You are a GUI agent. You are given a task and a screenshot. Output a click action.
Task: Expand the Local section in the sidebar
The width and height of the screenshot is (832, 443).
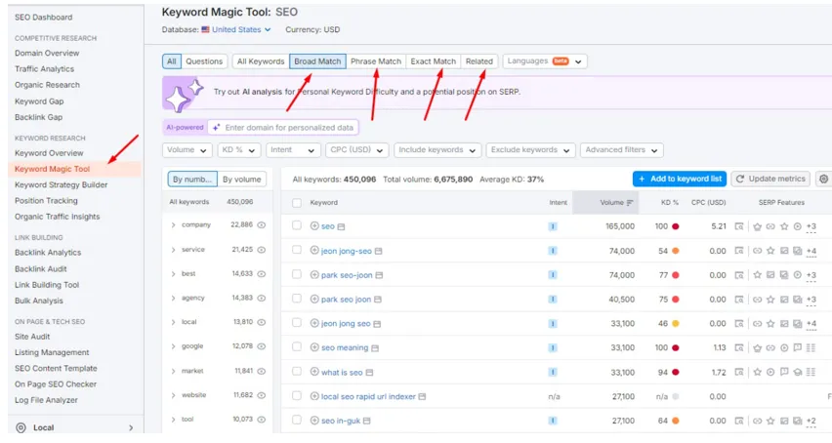tap(131, 427)
